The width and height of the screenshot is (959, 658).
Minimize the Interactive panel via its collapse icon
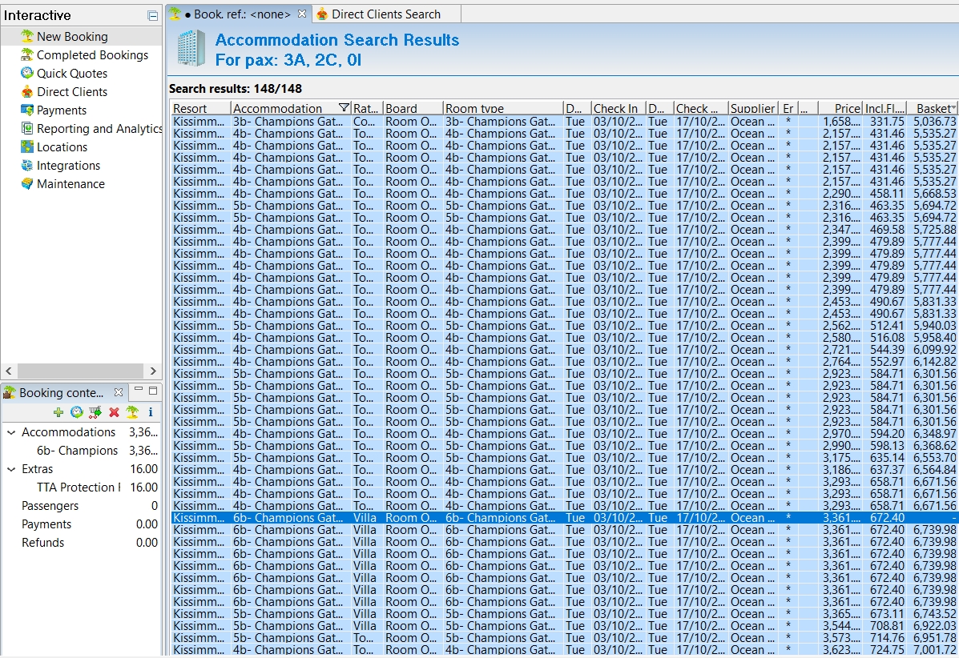click(153, 16)
